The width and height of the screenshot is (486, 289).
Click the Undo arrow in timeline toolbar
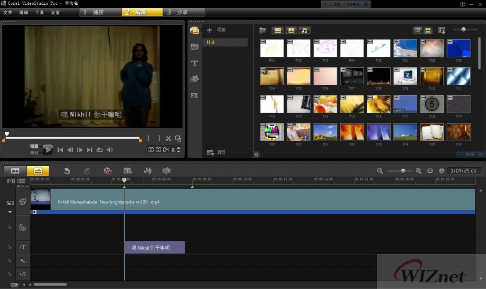pos(67,171)
